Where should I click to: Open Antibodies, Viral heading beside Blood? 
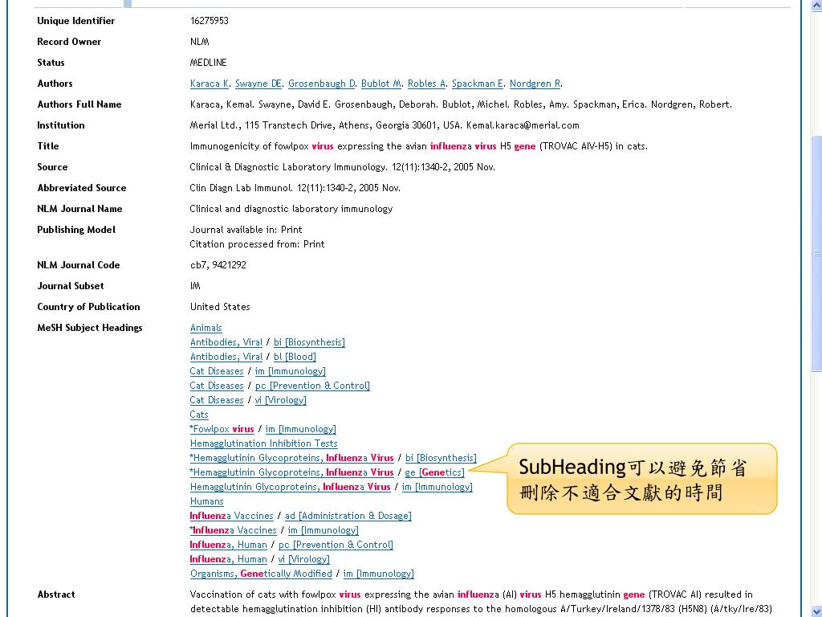tap(226, 357)
